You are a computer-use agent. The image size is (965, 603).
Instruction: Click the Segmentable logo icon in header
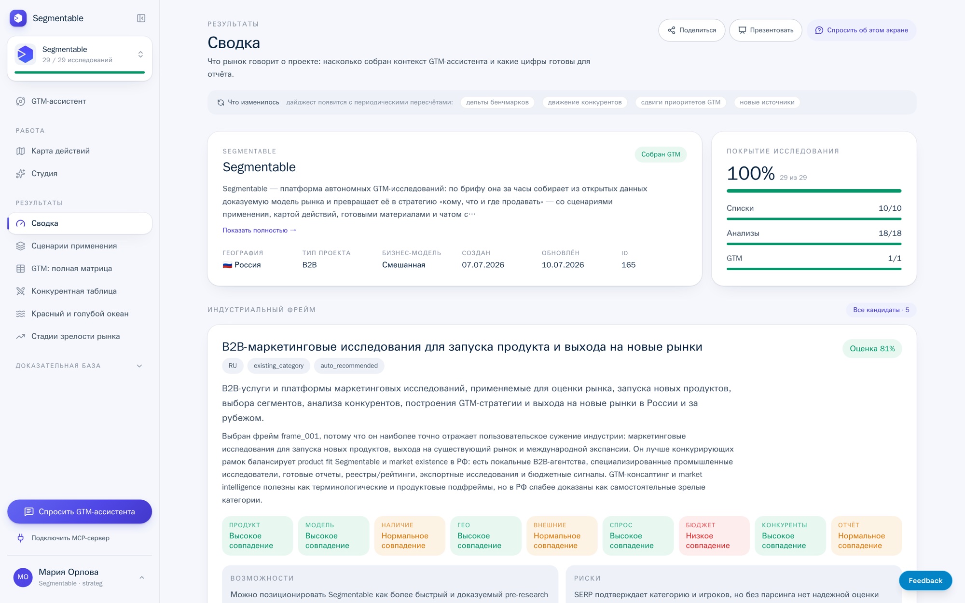[18, 18]
